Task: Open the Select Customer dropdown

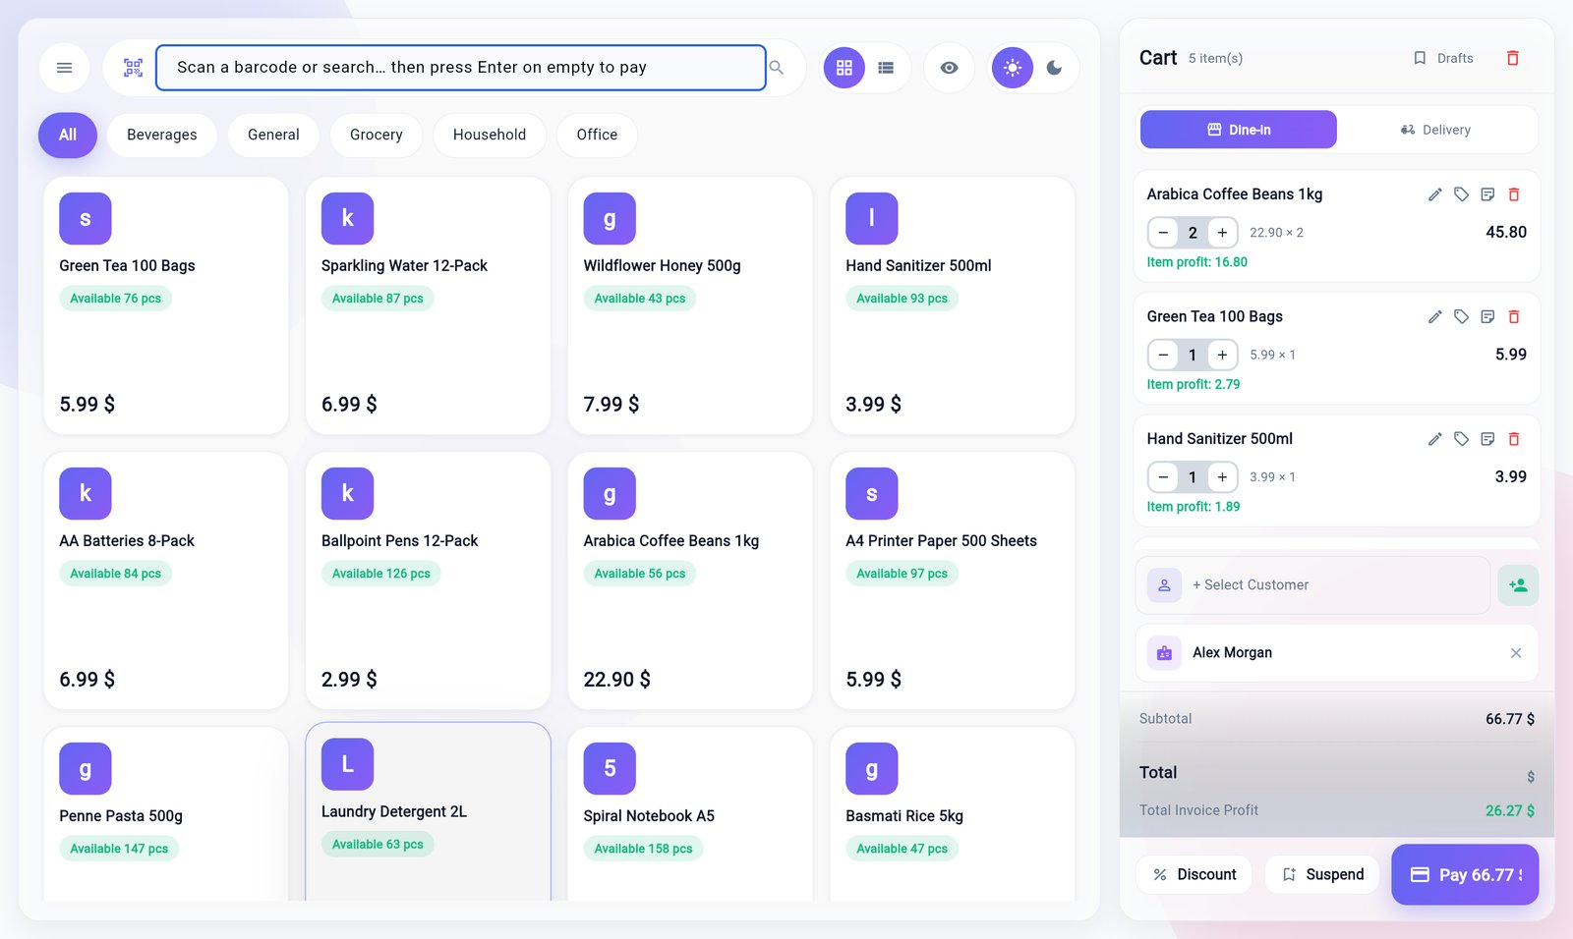Action: point(1313,585)
